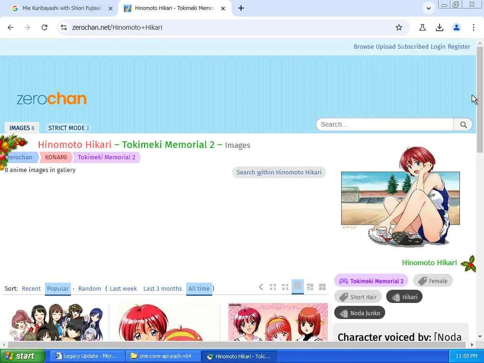This screenshot has height=363, width=484.
Task: Open a new browser tab
Action: (241, 9)
